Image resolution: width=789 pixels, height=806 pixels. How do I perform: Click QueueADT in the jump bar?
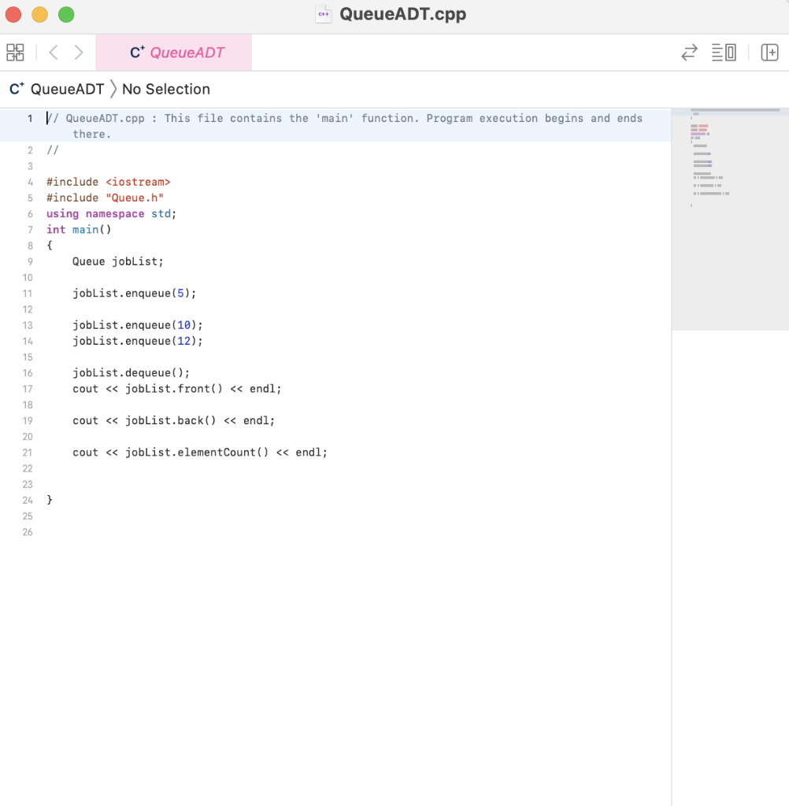pyautogui.click(x=68, y=89)
